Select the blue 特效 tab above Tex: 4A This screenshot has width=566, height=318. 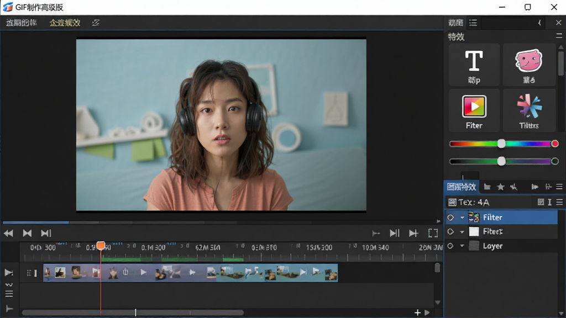(x=462, y=187)
